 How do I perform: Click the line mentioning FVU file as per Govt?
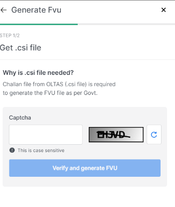(x=50, y=93)
